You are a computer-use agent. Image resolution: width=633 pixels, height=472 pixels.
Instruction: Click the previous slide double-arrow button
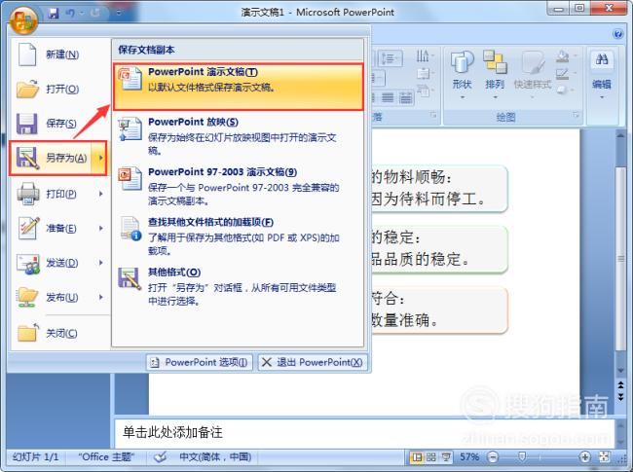[x=621, y=384]
